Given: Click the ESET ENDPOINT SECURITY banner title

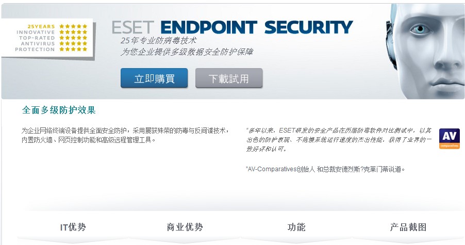Looking at the screenshot, I should (232, 27).
